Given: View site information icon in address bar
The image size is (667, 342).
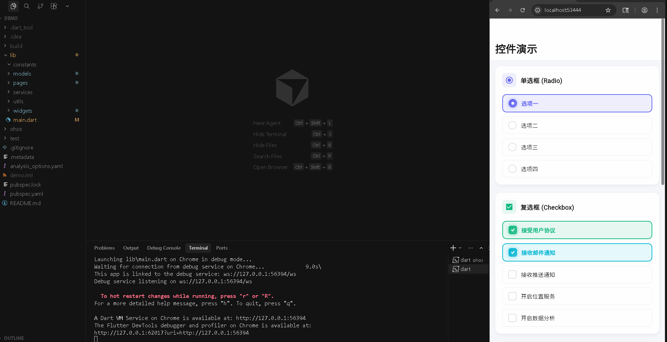Looking at the screenshot, I should click(x=538, y=10).
